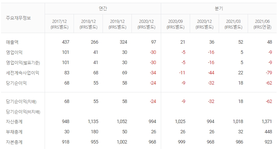Click 부채총계 value 30 for 2017/12
Screen dimensions: 278x149
point(67,132)
